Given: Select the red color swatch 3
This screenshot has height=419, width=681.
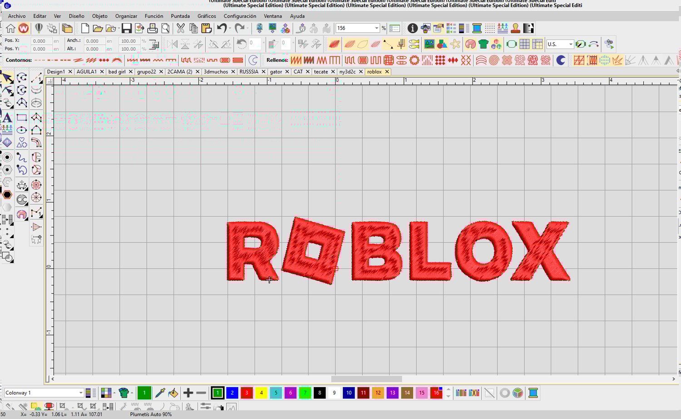Looking at the screenshot, I should [247, 393].
